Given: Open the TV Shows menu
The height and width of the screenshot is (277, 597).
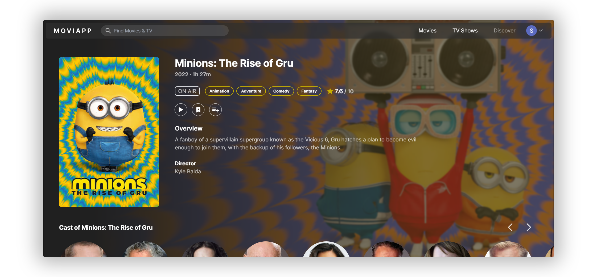Looking at the screenshot, I should click(x=465, y=31).
